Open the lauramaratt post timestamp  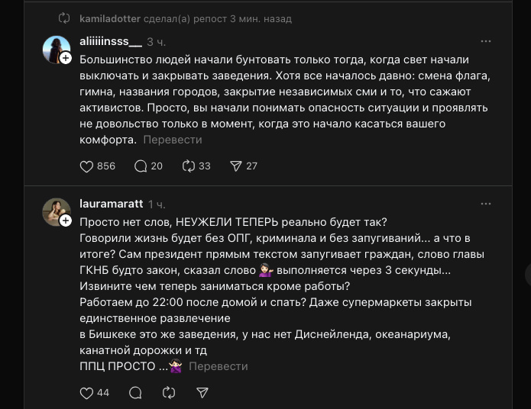pyautogui.click(x=157, y=204)
